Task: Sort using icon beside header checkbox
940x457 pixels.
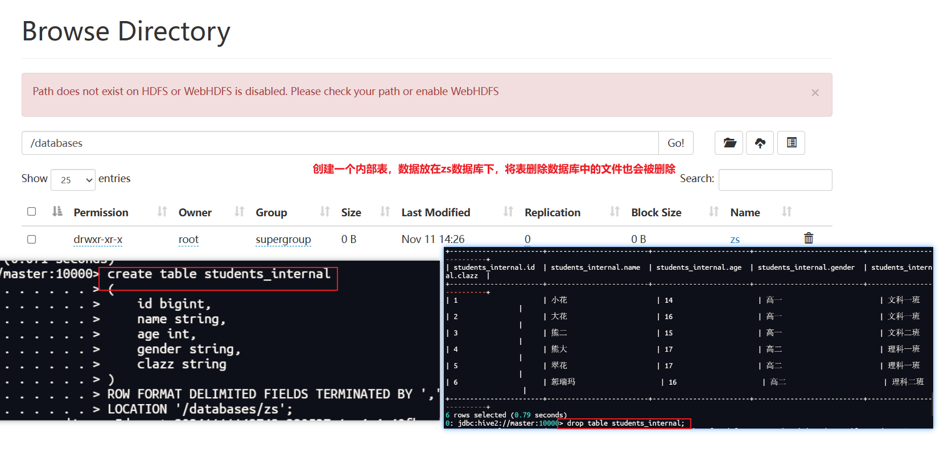Action: pyautogui.click(x=57, y=212)
